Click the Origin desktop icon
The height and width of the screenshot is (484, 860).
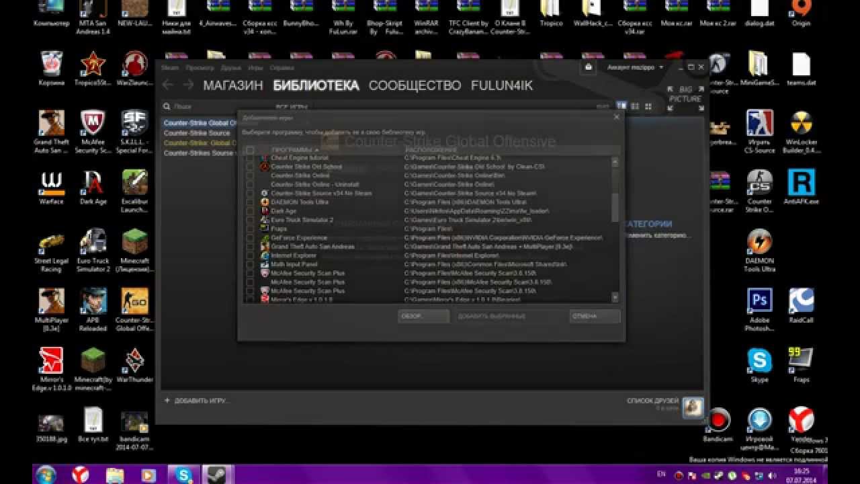[x=801, y=13]
